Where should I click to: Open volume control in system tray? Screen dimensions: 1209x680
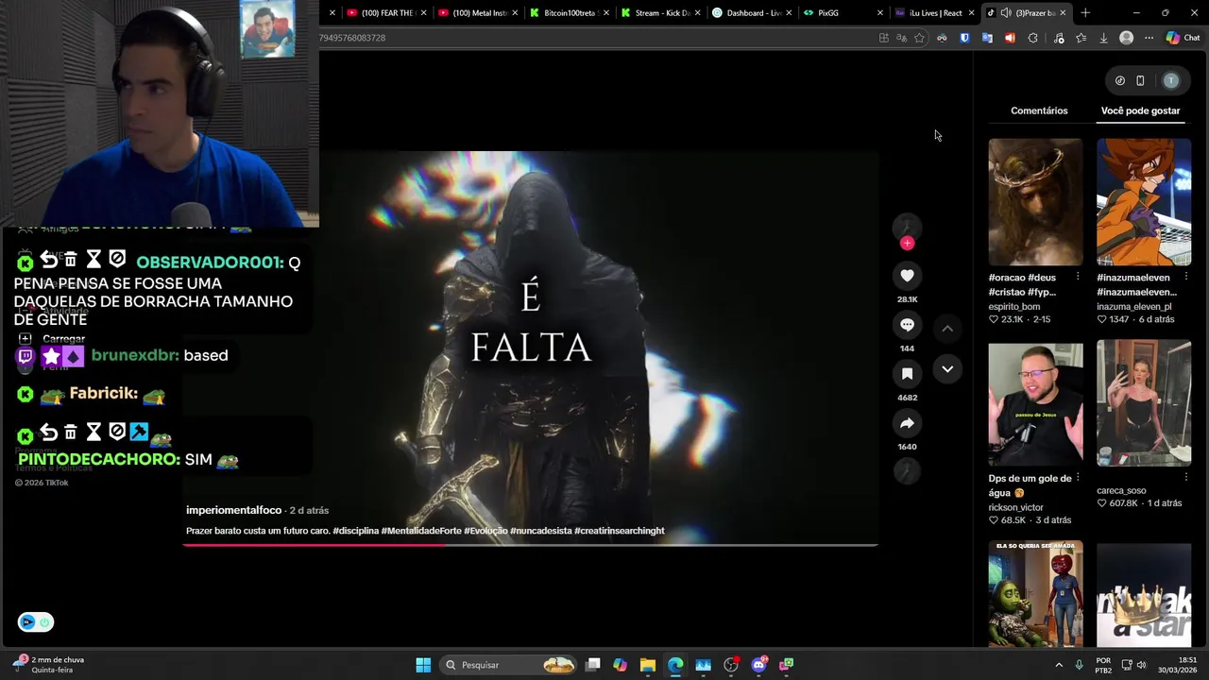pyautogui.click(x=1141, y=665)
